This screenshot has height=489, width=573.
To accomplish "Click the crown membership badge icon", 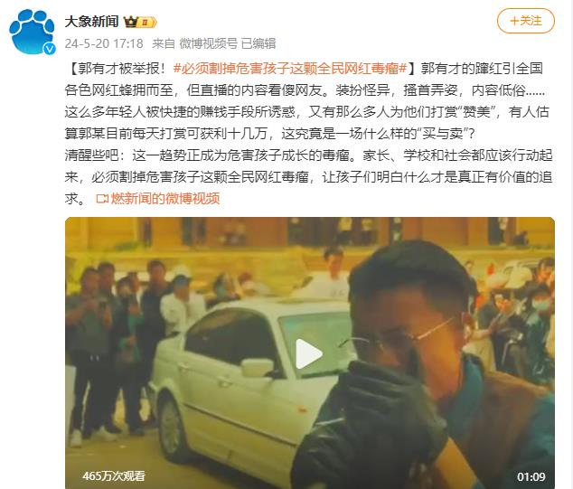I will pos(130,23).
